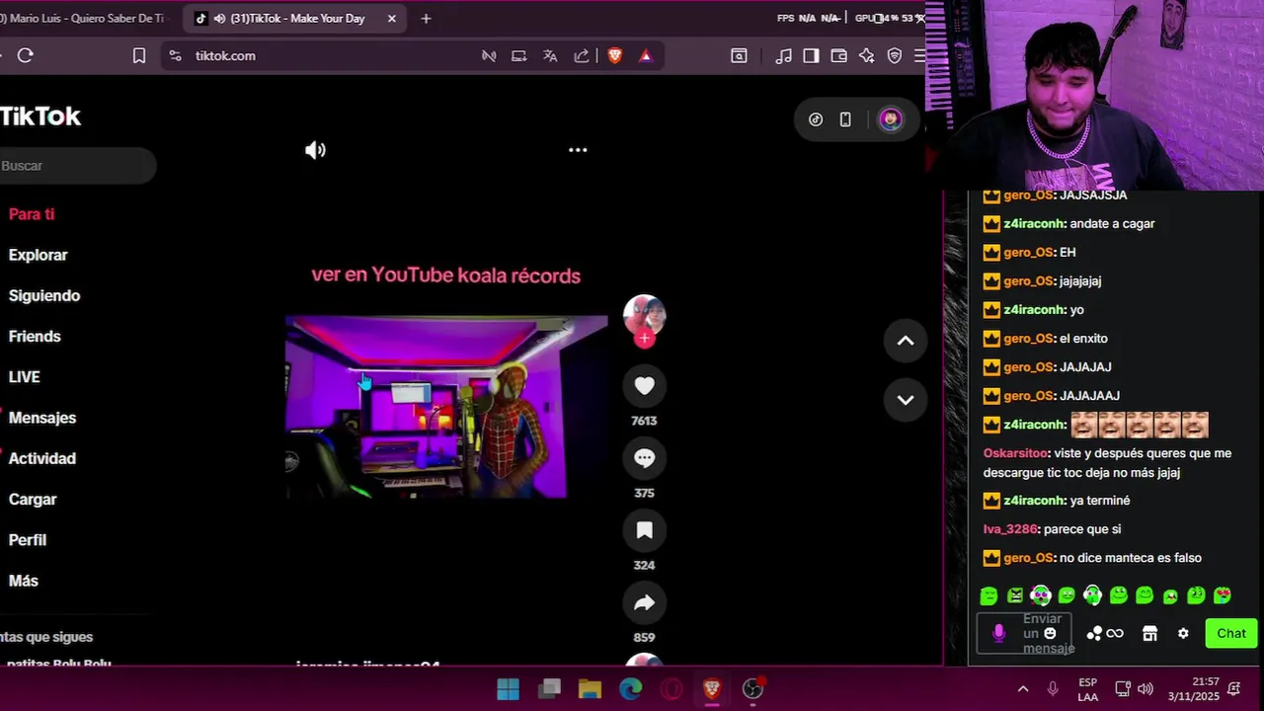Open the Cargar upload page
This screenshot has width=1264, height=711.
pyautogui.click(x=33, y=499)
